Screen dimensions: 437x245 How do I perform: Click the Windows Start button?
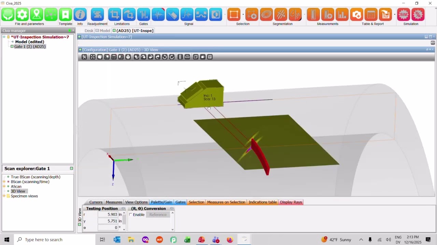7,240
